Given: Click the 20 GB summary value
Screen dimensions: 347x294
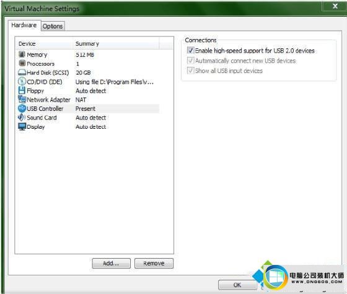Looking at the screenshot, I should (x=83, y=72).
